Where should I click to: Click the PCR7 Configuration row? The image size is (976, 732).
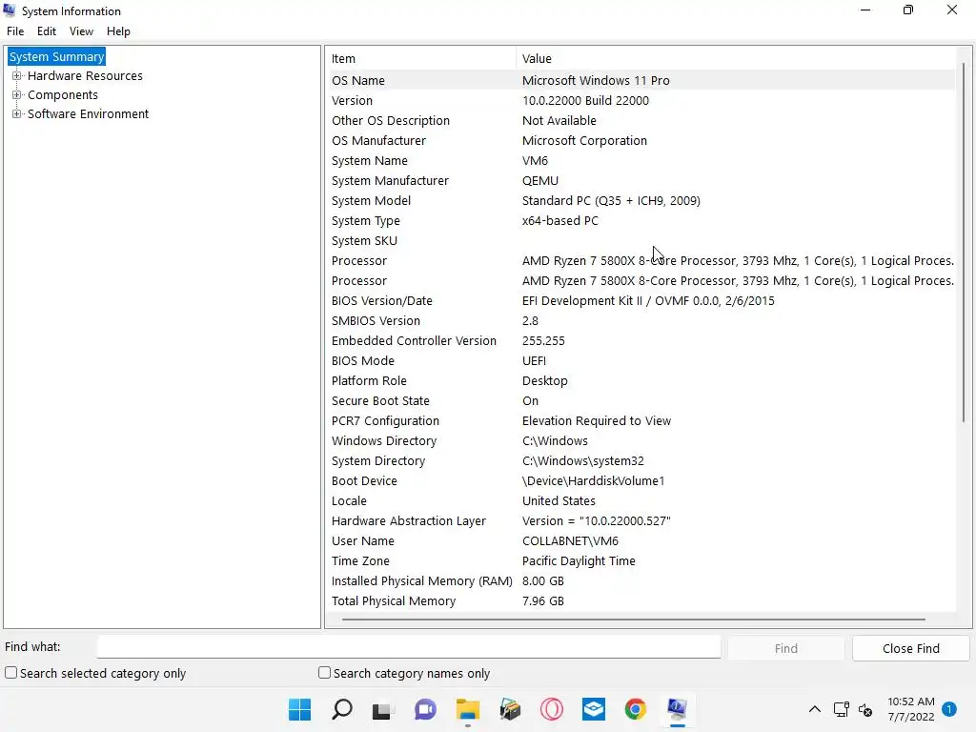641,420
